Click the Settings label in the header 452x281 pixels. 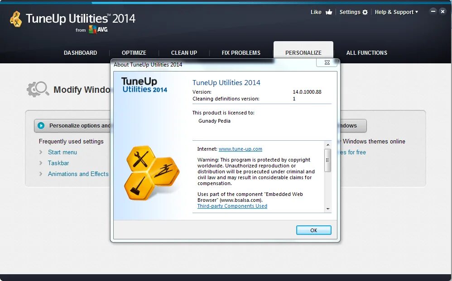350,12
